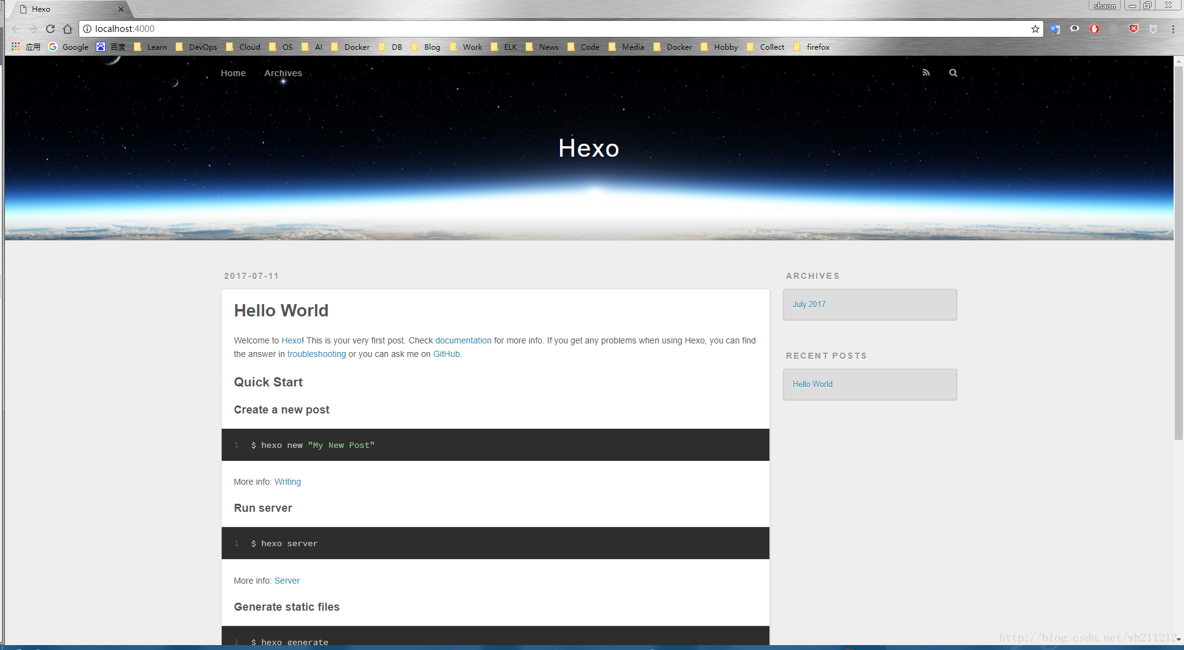Click the Quick Start heading
Viewport: 1184px width, 650px height.
point(268,382)
